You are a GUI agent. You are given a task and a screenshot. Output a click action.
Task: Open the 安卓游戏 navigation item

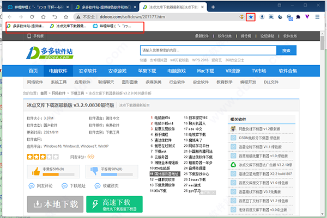[117, 71]
